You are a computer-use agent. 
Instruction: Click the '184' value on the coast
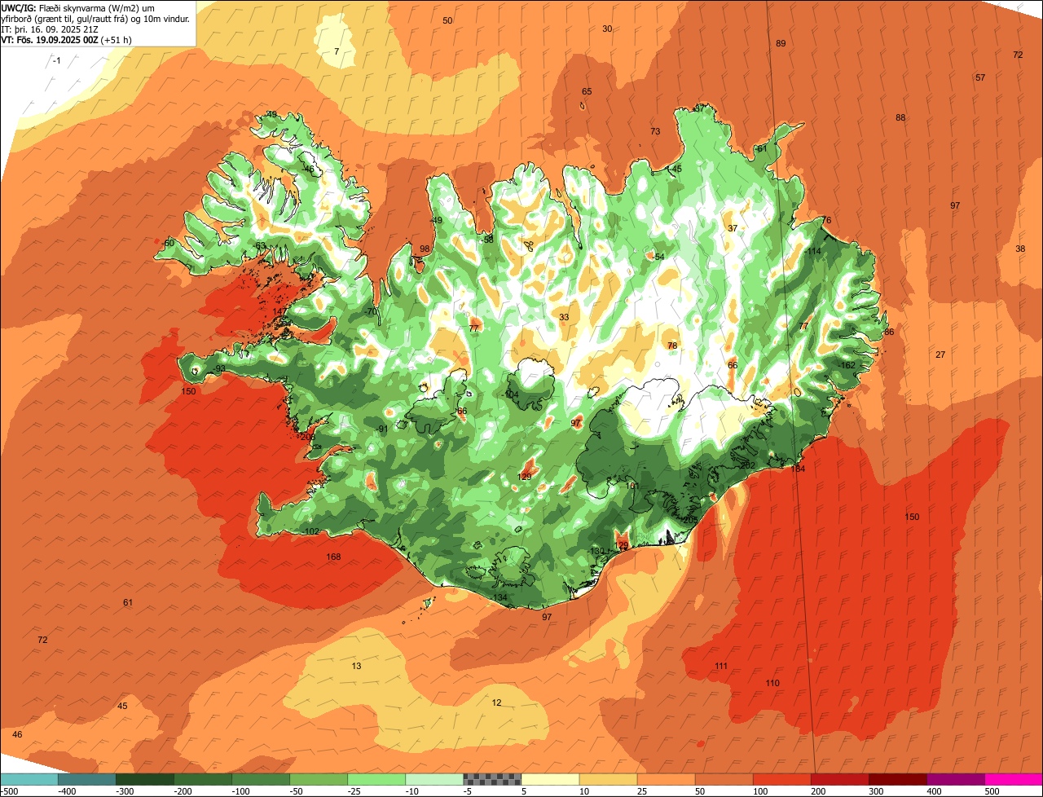(x=798, y=469)
